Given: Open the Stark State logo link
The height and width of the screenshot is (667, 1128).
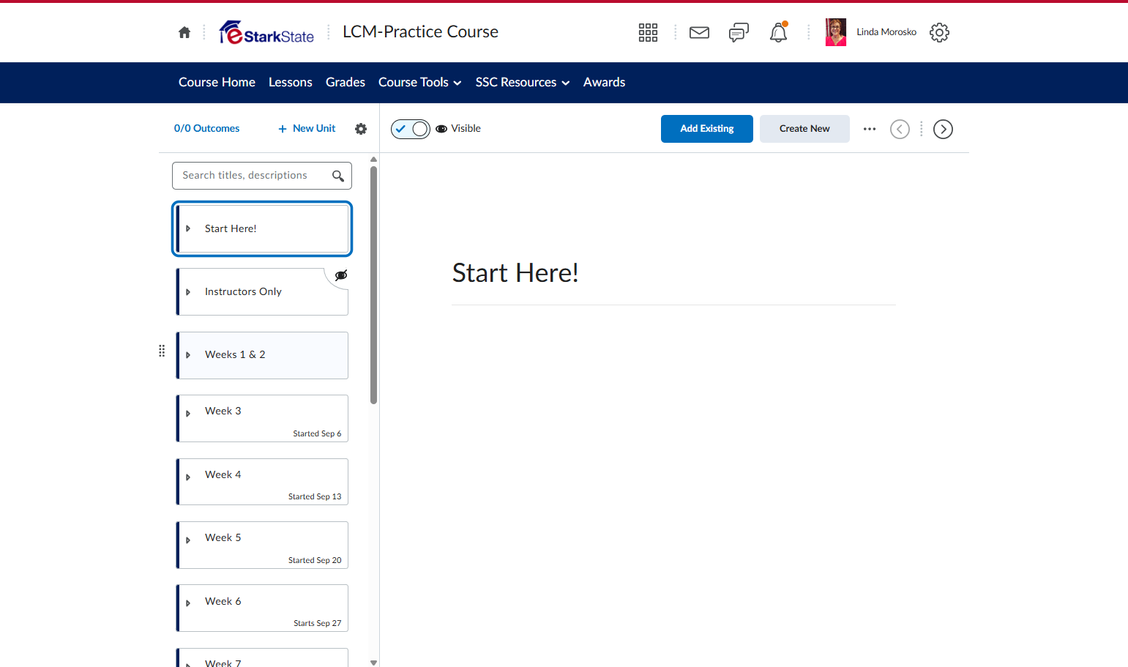Looking at the screenshot, I should 266,32.
